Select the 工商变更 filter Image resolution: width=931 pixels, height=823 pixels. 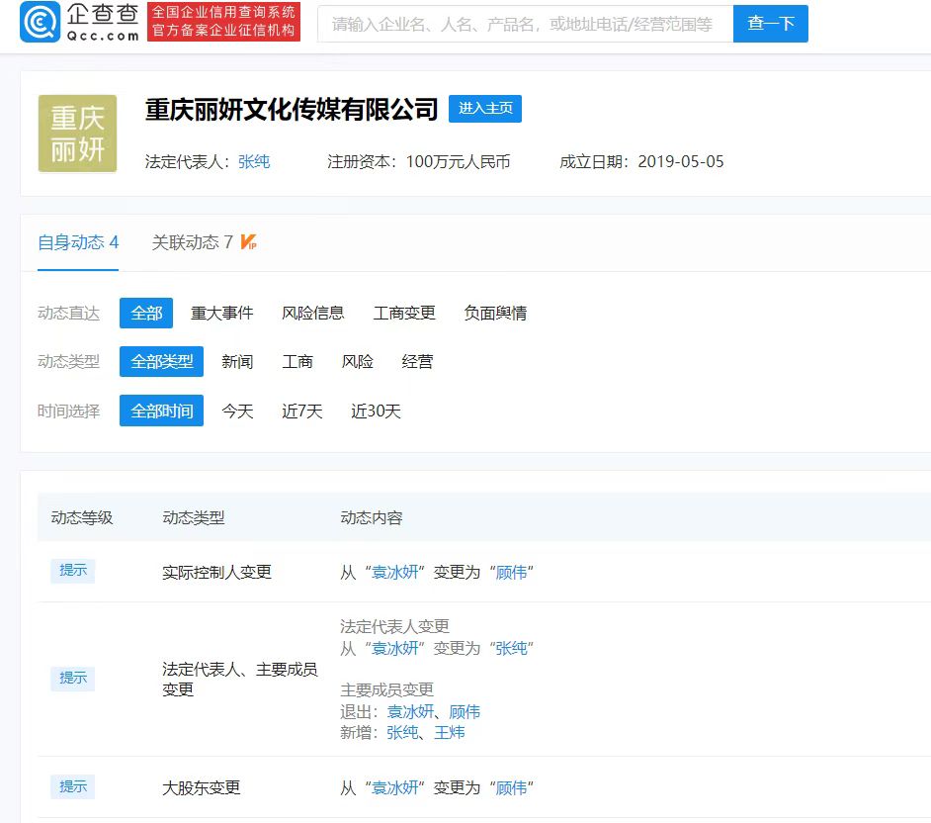click(404, 313)
